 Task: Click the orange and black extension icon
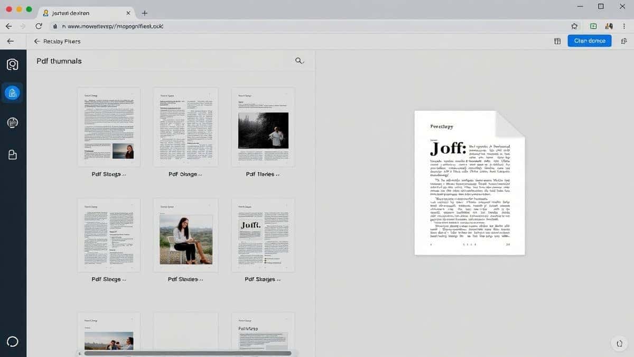pyautogui.click(x=609, y=26)
